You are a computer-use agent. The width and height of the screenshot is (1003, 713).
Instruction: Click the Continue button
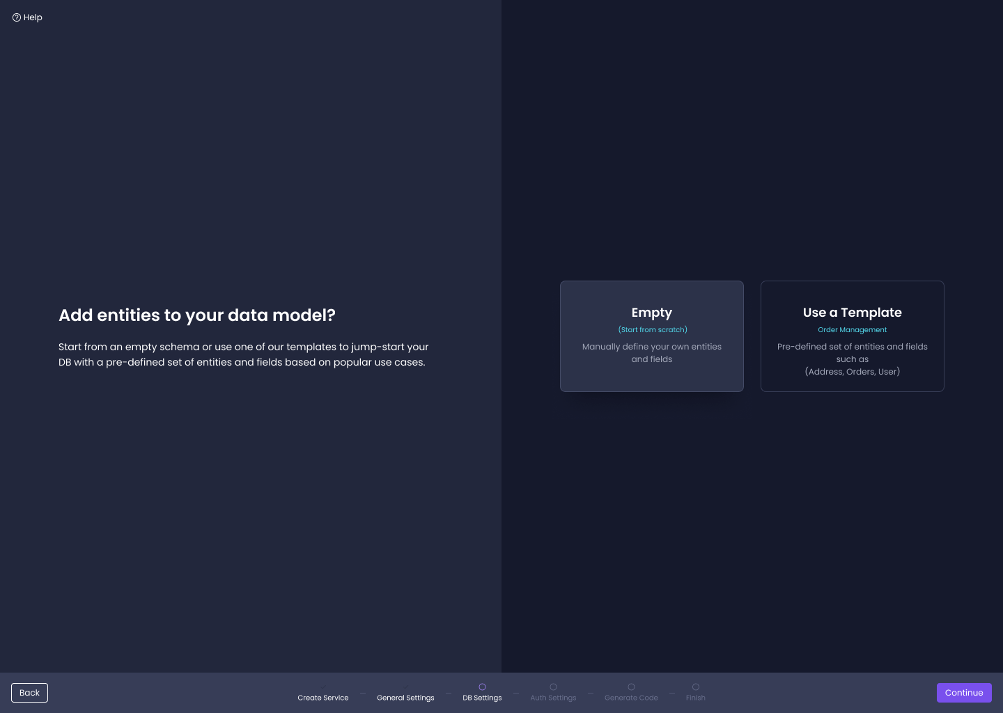(964, 693)
